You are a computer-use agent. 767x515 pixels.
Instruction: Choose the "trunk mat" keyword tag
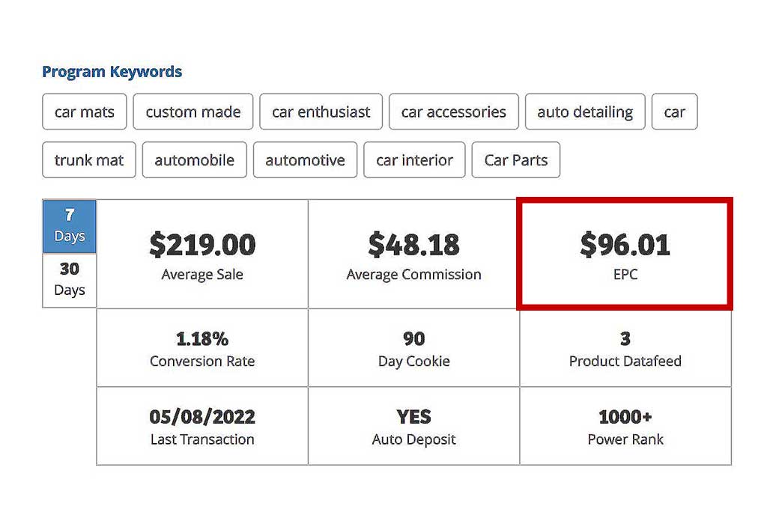coord(89,160)
